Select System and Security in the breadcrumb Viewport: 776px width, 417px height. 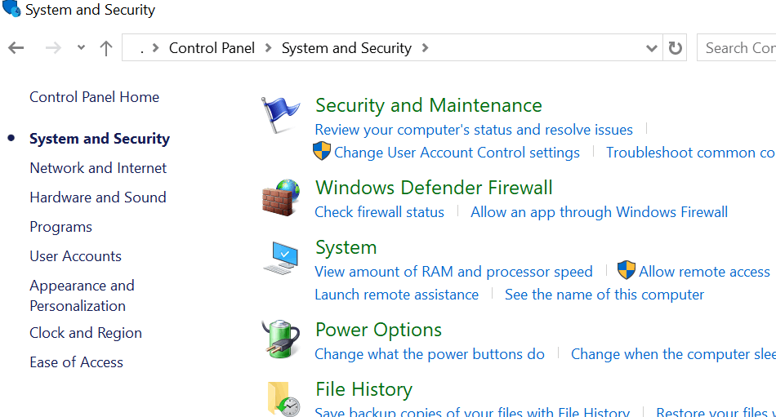tap(346, 48)
